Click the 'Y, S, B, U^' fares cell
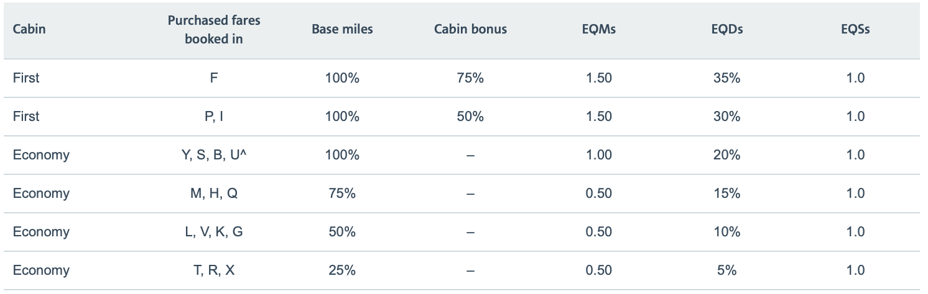 tap(214, 155)
